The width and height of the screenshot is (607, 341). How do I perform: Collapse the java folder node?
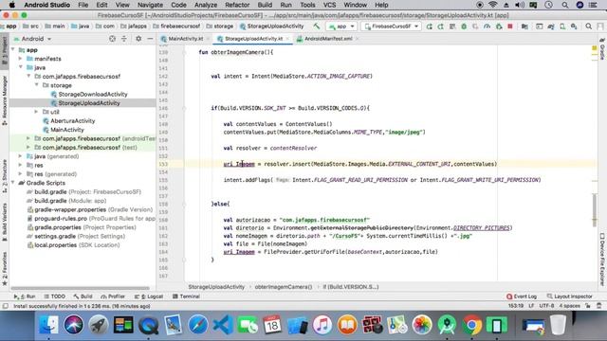point(21,67)
